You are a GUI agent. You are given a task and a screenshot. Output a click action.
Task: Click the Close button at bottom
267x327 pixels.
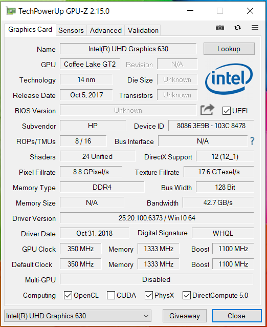pos(237,316)
